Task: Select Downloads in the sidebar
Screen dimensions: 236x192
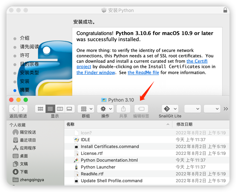Action: click(x=24, y=172)
